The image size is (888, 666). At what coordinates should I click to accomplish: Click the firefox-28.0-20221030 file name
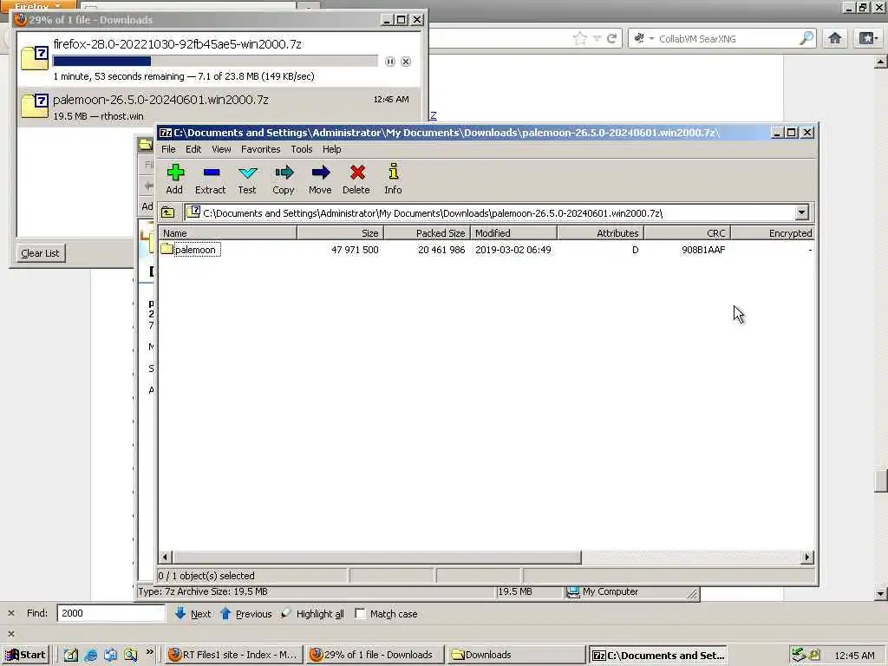[177, 44]
